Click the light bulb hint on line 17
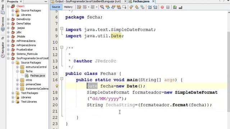This screenshot has height=129, width=230. pos(57,86)
